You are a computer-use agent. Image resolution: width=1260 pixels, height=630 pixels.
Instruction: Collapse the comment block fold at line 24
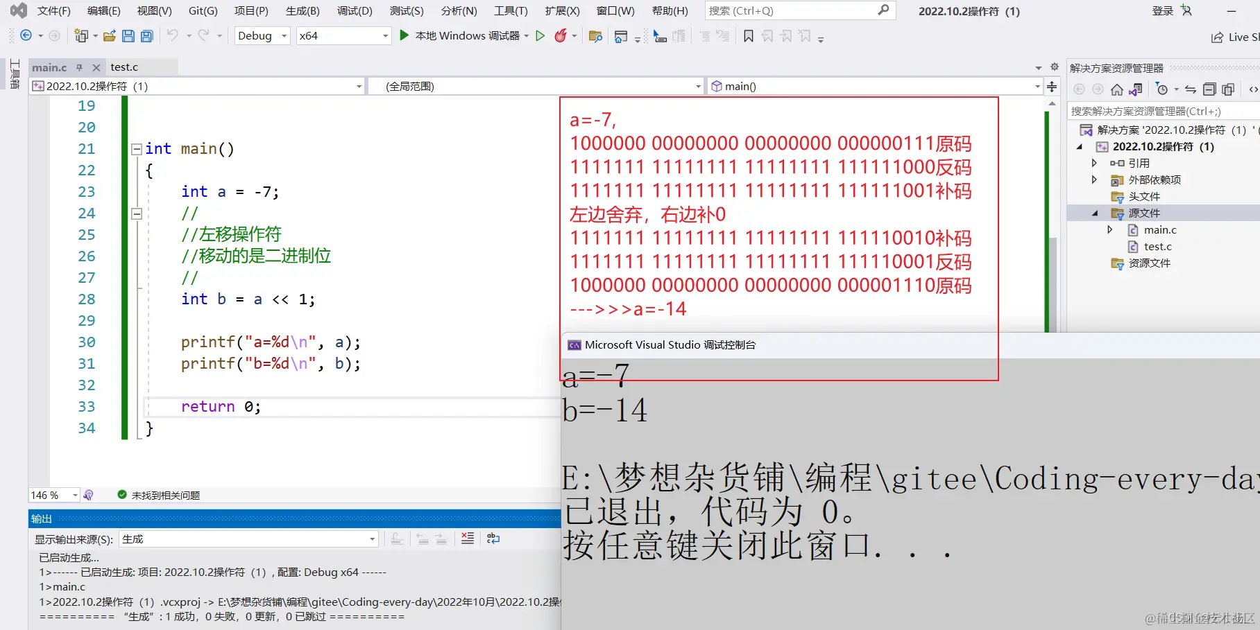tap(137, 213)
